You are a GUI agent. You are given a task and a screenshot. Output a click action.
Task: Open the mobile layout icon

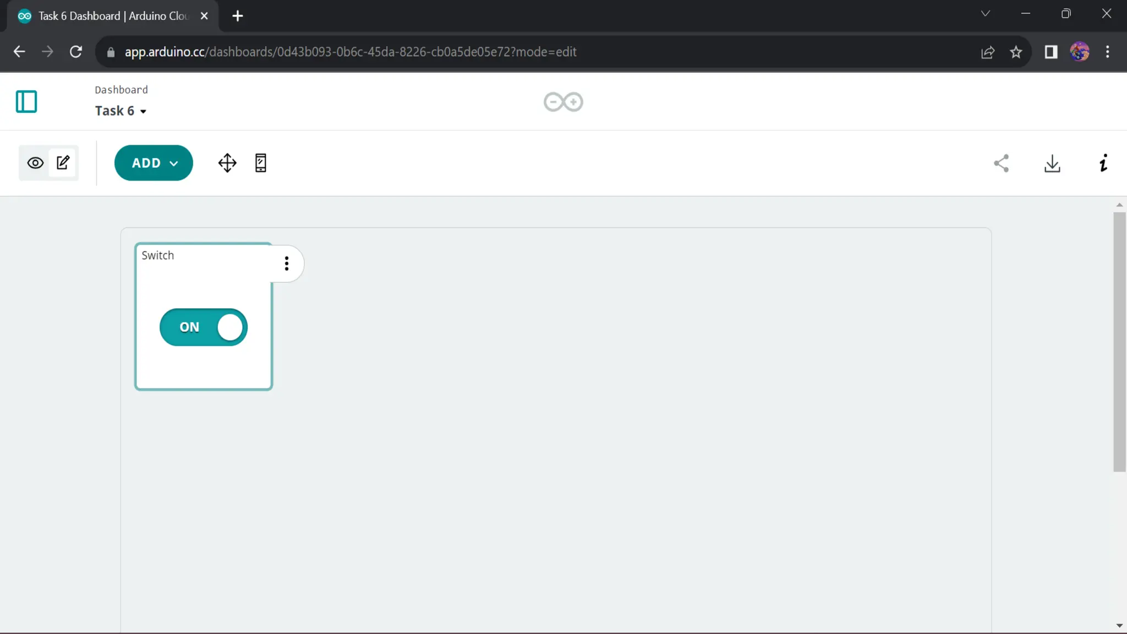tap(261, 163)
